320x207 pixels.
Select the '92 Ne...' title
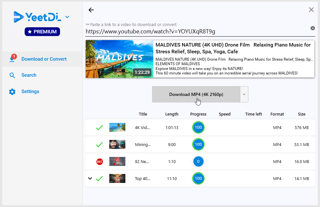pos(142,161)
